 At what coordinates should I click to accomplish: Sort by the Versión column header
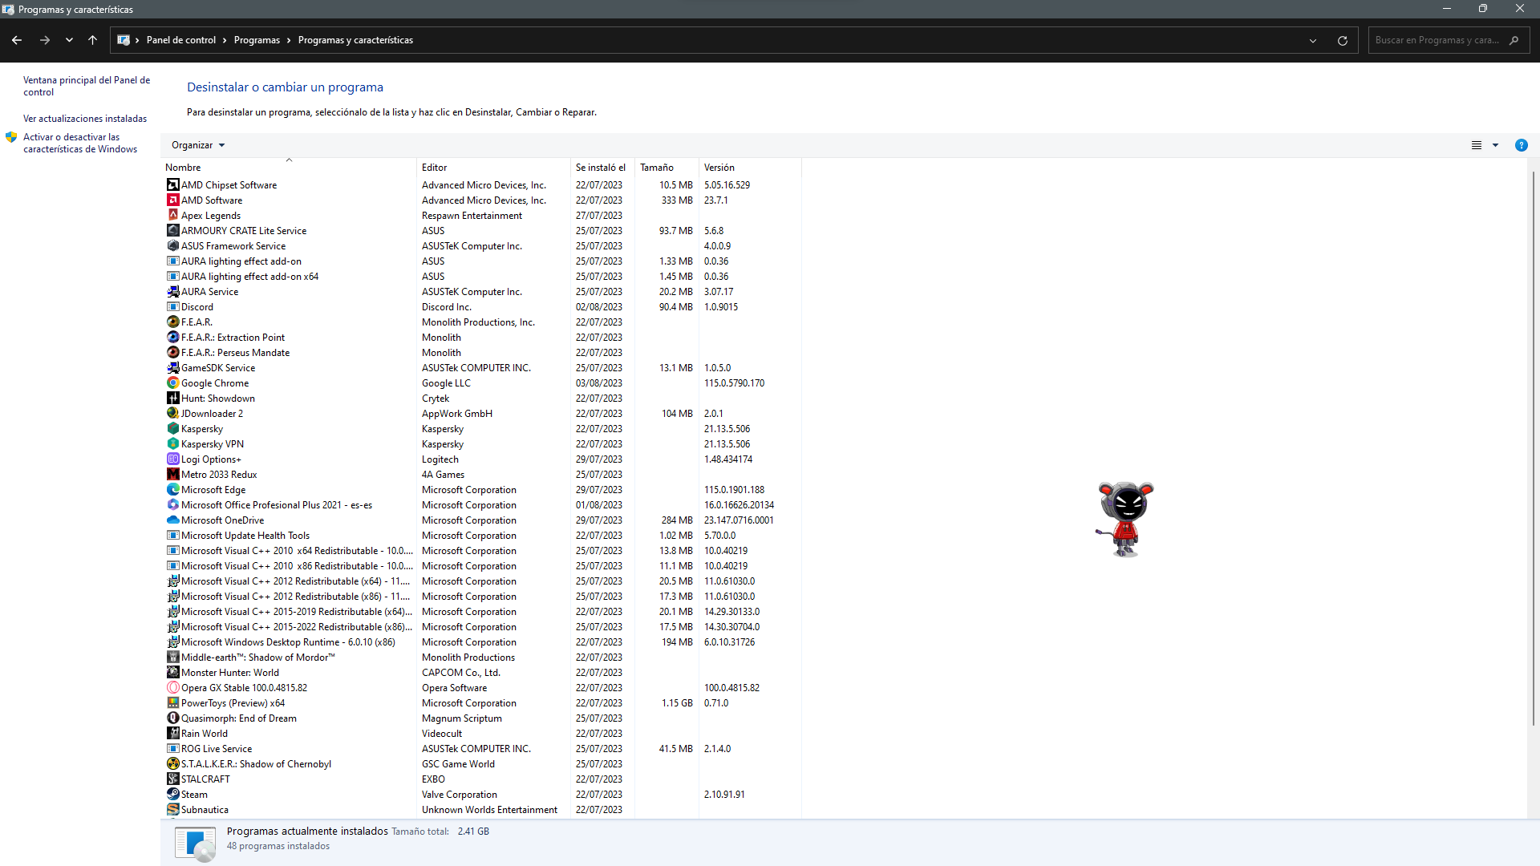tap(750, 168)
